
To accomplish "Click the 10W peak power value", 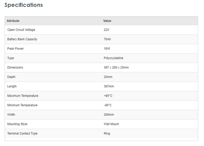I will [107, 49].
